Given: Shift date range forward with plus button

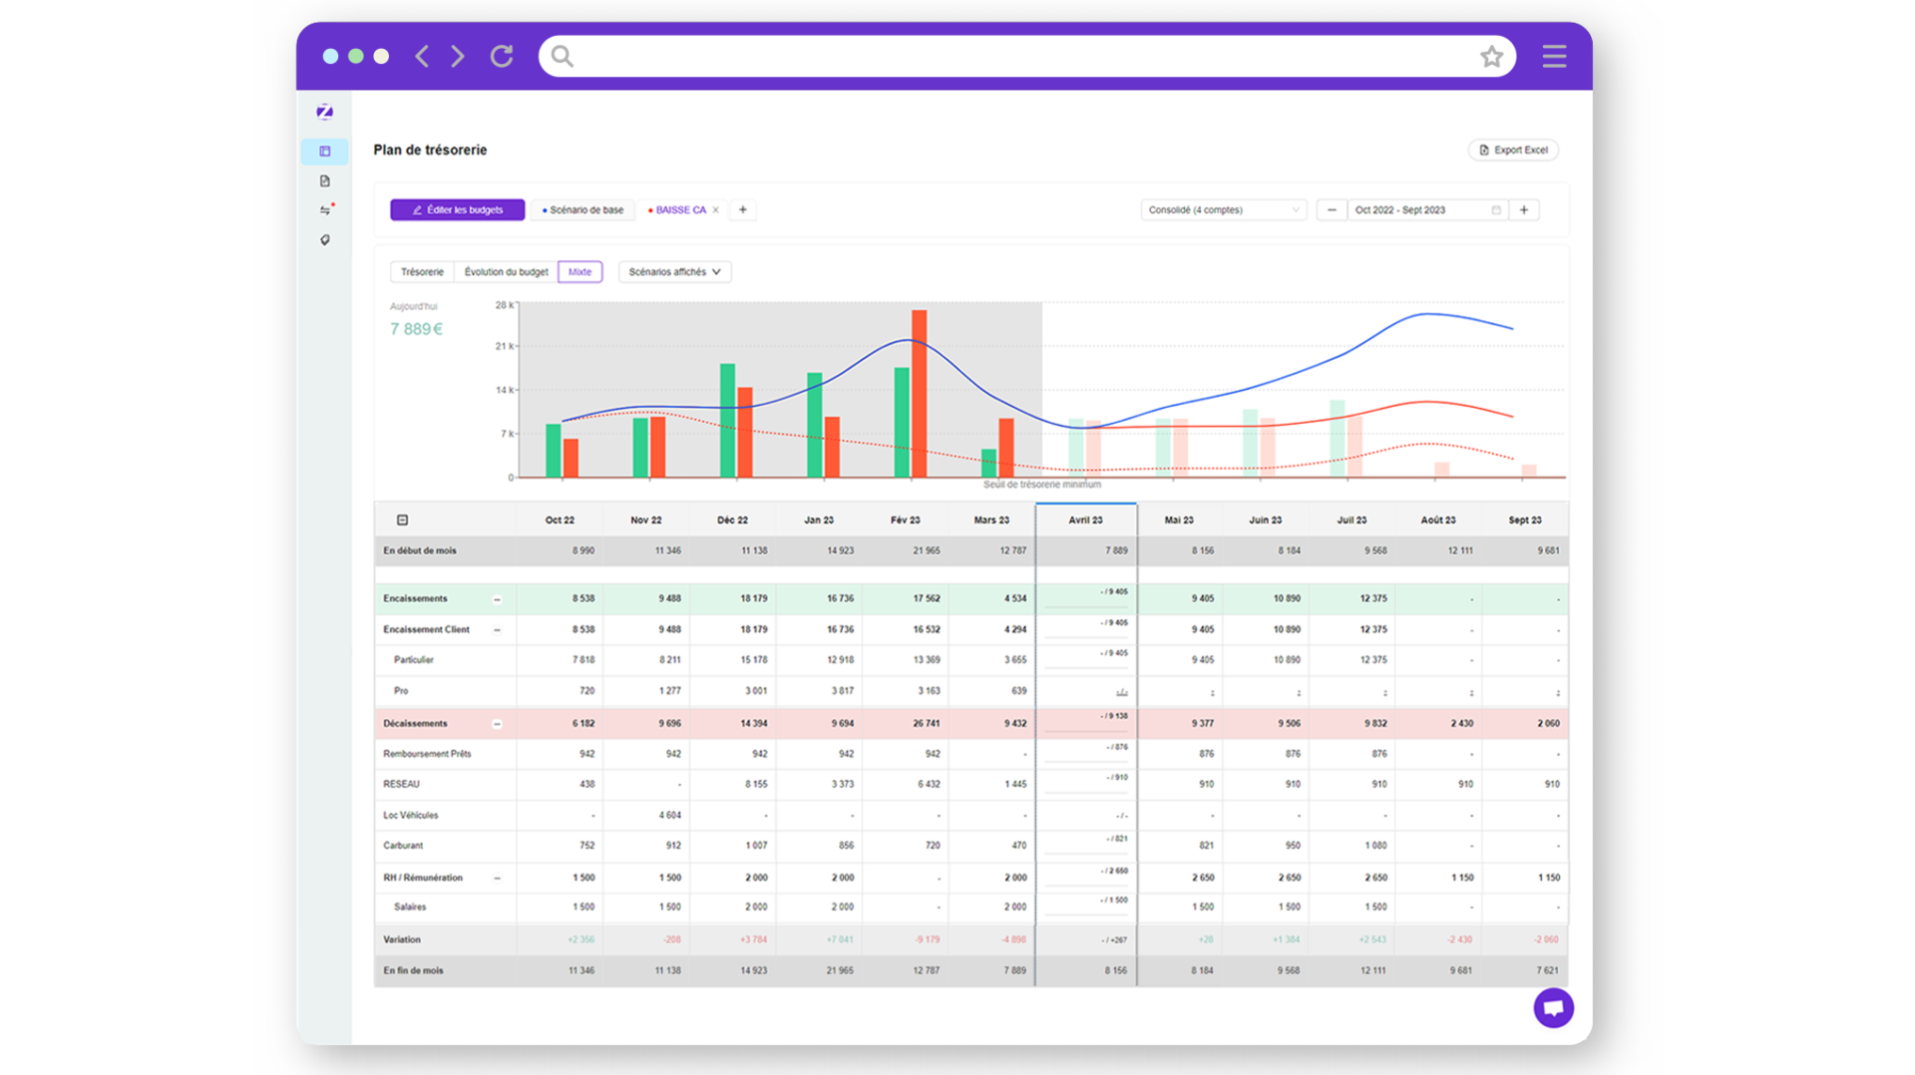Looking at the screenshot, I should (x=1524, y=209).
